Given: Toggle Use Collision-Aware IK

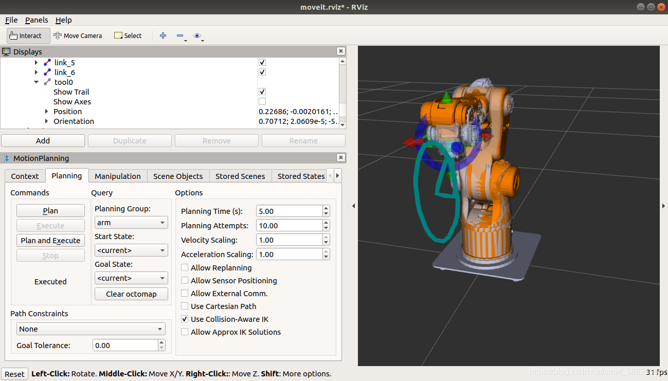Looking at the screenshot, I should click(185, 319).
